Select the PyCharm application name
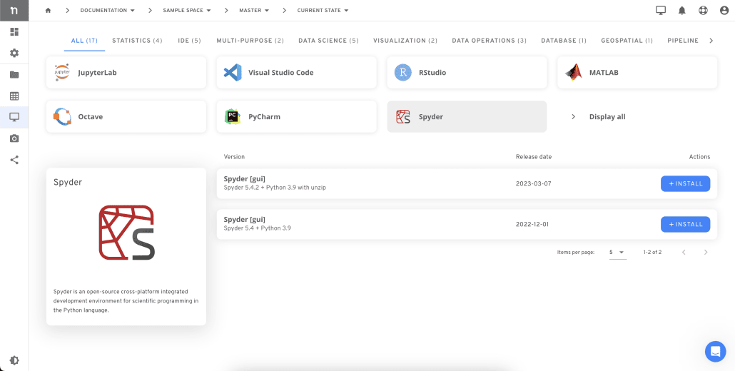 264,116
